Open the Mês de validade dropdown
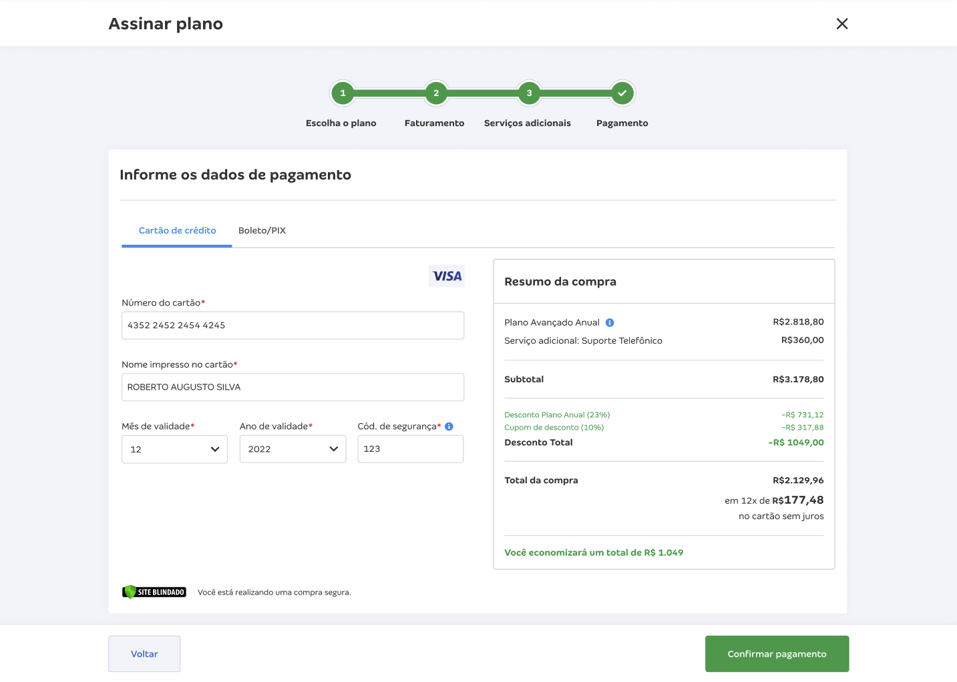The height and width of the screenshot is (682, 957). pyautogui.click(x=175, y=449)
